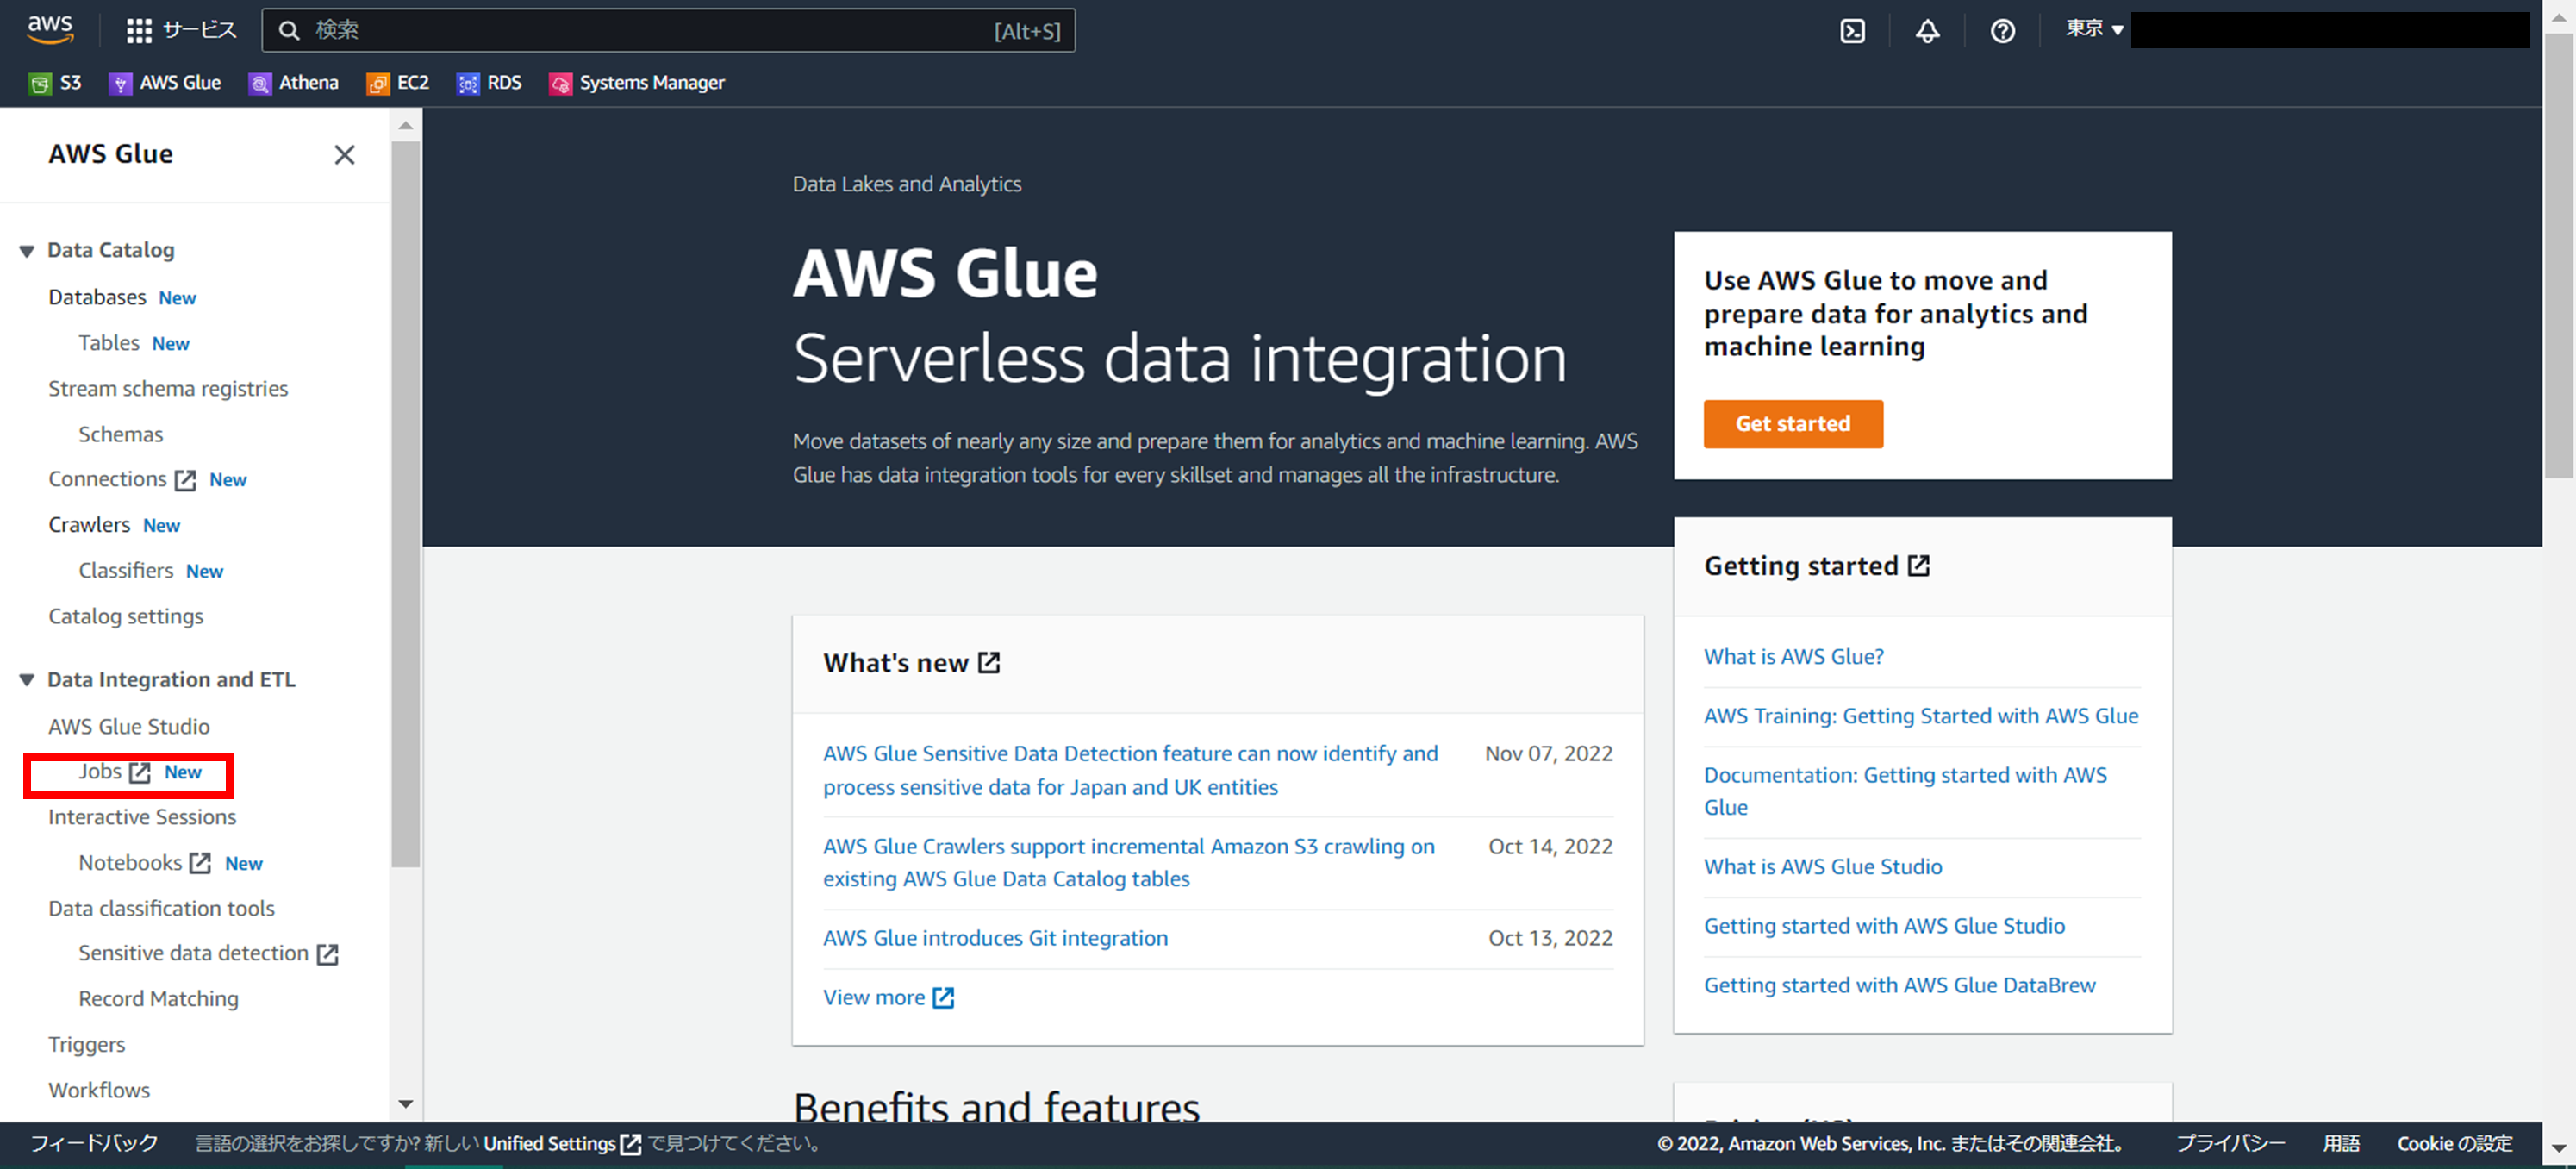This screenshot has width=2576, height=1169.
Task: Open the RDS shortcut in favorites bar
Action: click(490, 83)
